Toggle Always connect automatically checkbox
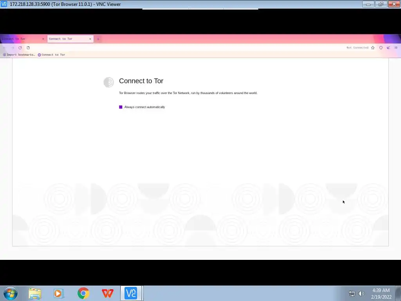This screenshot has height=301, width=401. click(x=121, y=107)
